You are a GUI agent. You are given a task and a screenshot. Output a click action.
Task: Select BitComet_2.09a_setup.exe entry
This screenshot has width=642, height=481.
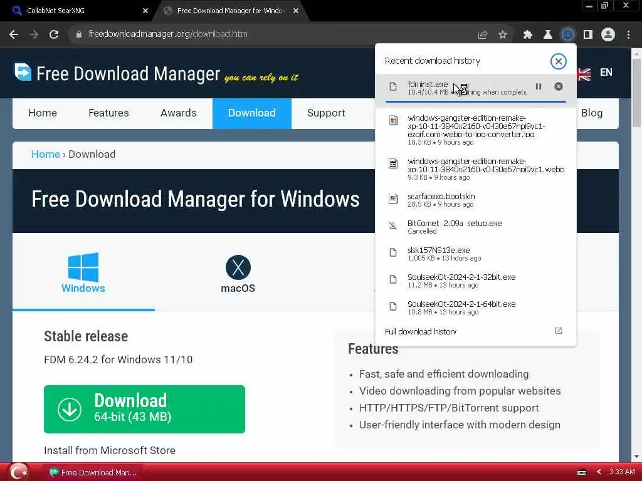click(476, 227)
